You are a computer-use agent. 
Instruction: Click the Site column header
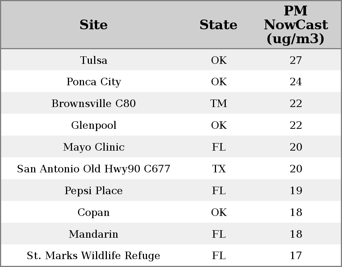click(x=94, y=25)
